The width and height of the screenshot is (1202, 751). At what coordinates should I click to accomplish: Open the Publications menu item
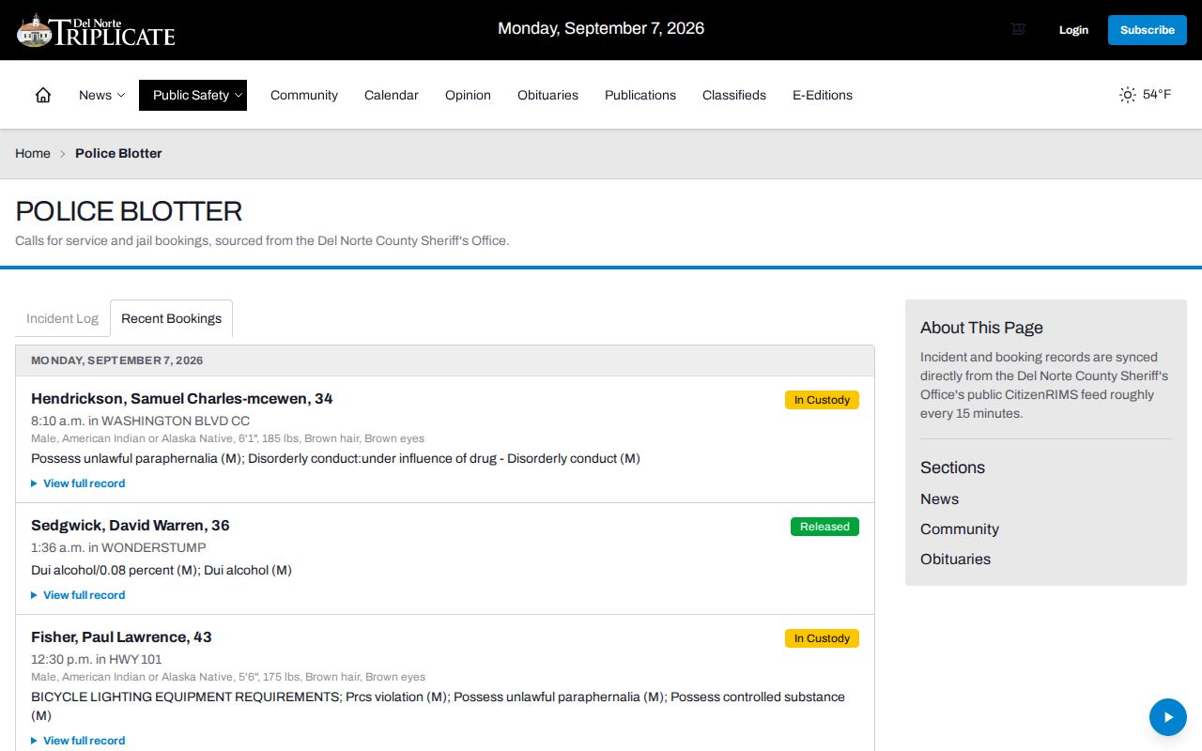coord(640,95)
